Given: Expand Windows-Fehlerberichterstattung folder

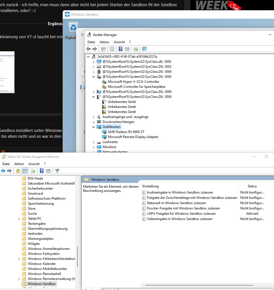Looking at the screenshot, I should [19, 259].
